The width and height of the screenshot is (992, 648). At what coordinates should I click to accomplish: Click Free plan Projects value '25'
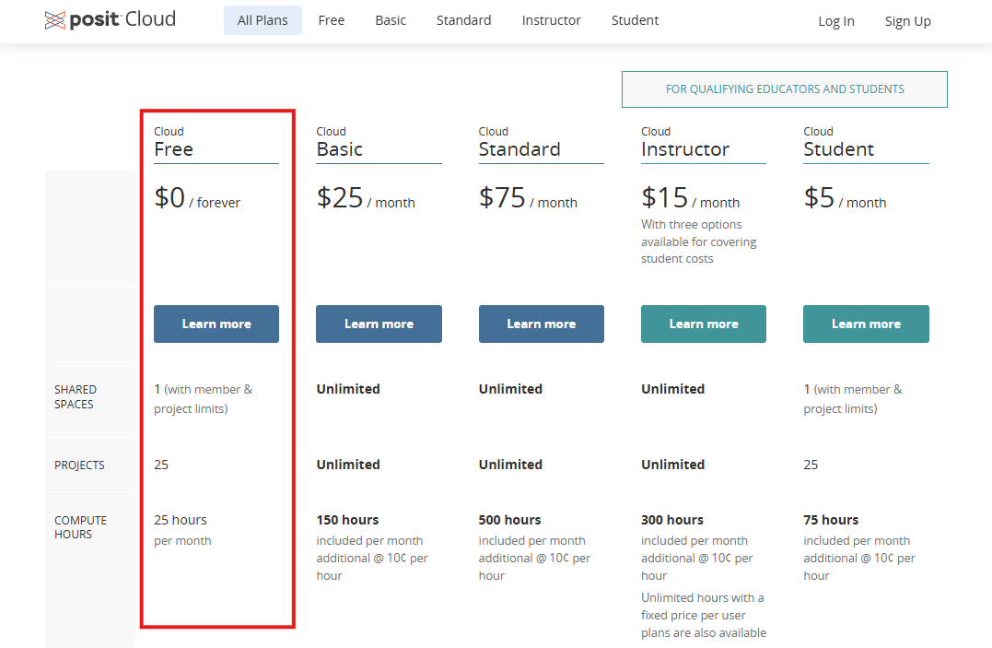[161, 465]
